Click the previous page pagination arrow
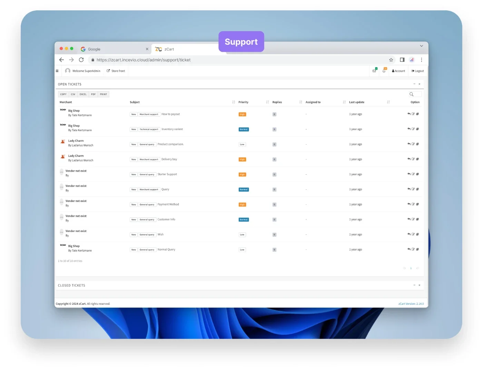The height and width of the screenshot is (370, 483). [x=404, y=268]
